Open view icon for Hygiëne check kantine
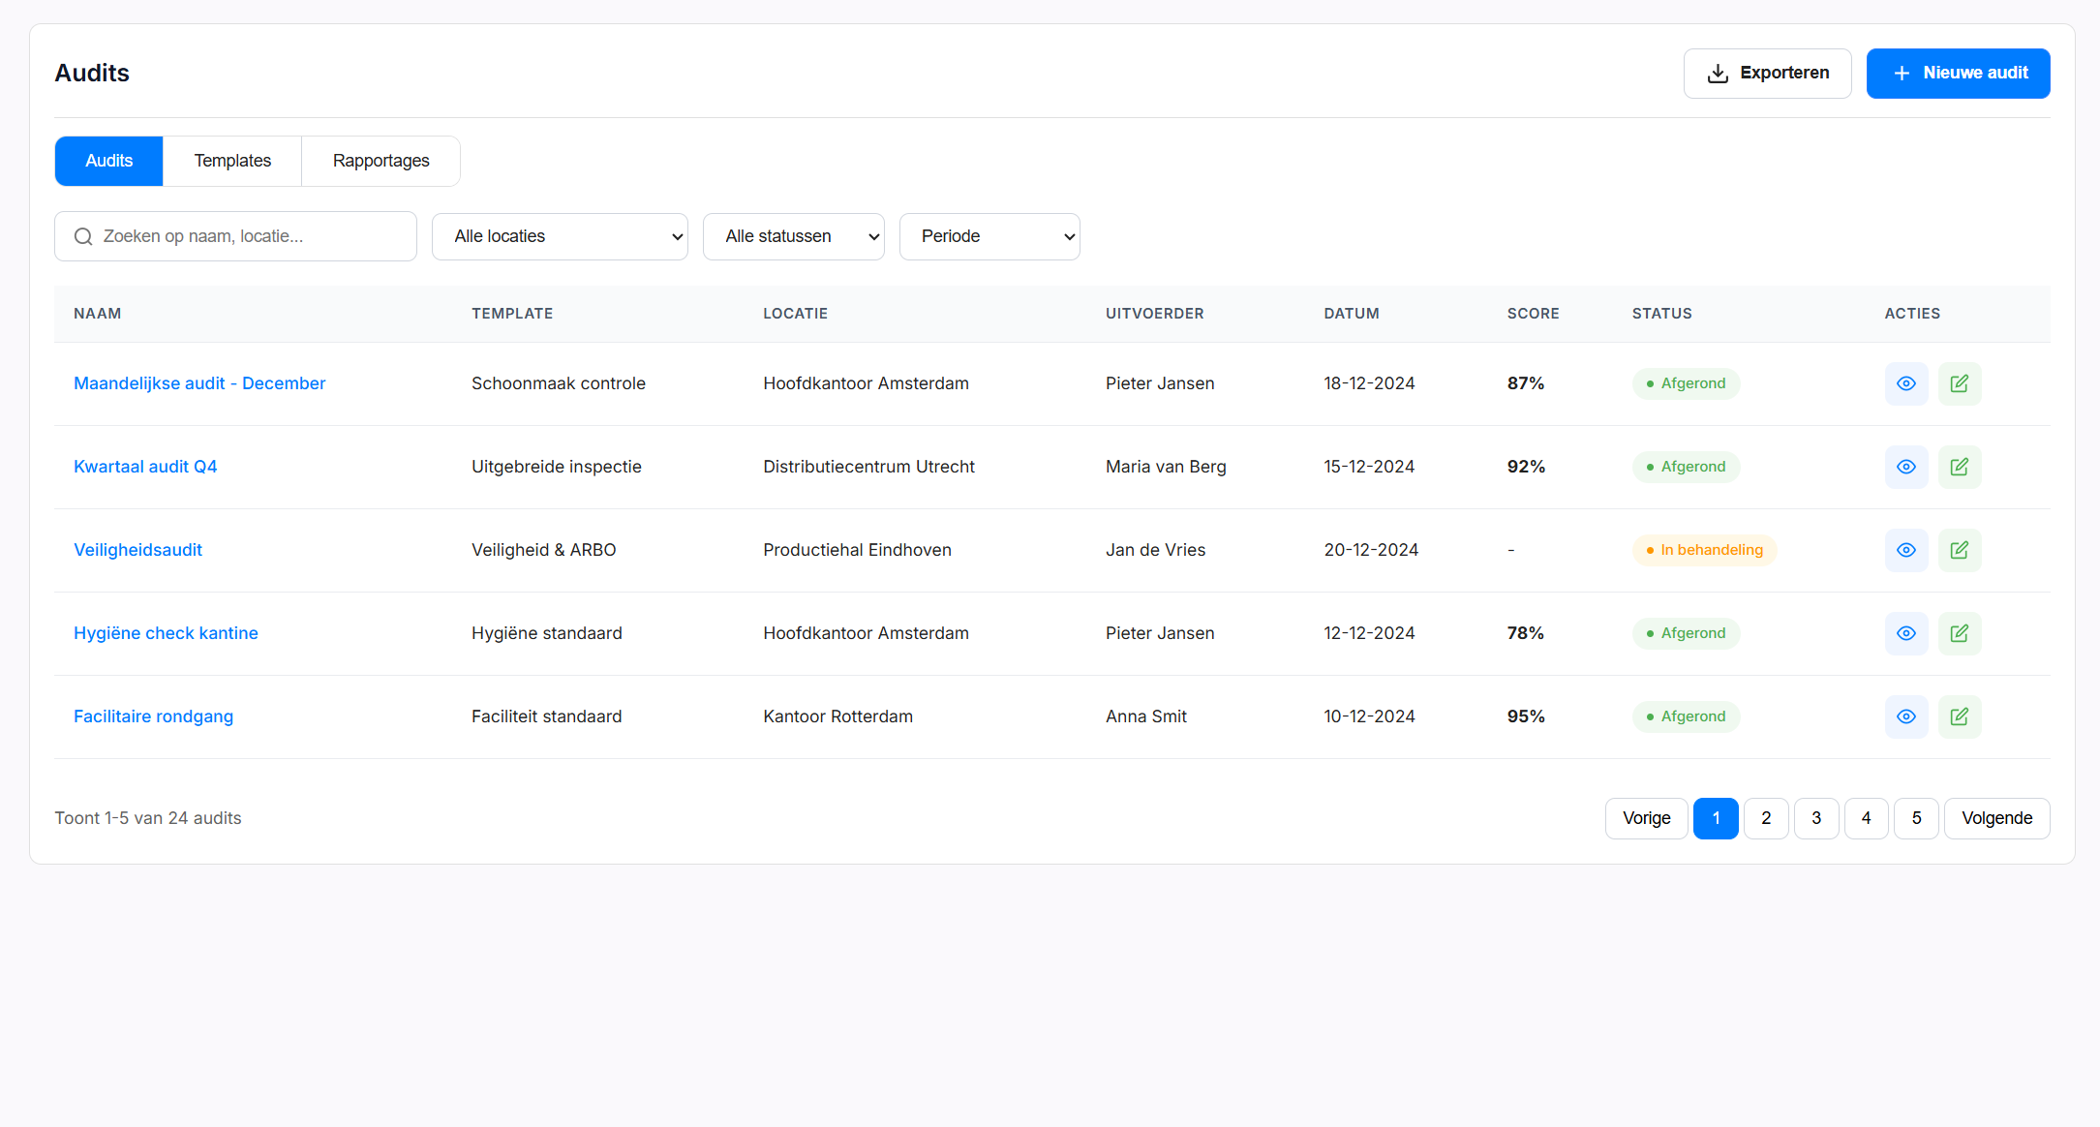This screenshot has width=2100, height=1127. click(1906, 633)
